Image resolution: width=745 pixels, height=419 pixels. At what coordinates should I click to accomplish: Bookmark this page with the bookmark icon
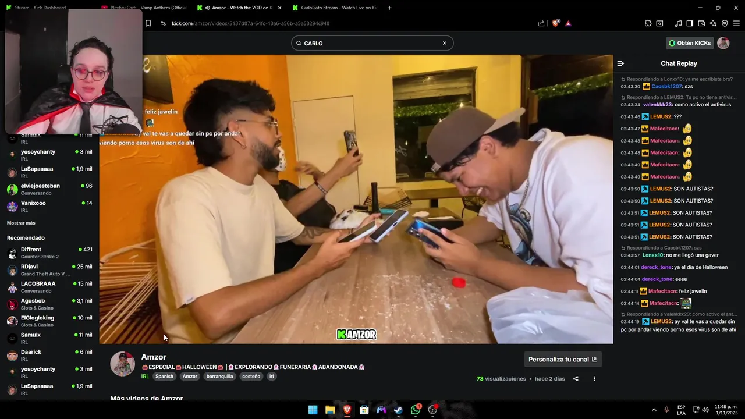[x=148, y=23]
